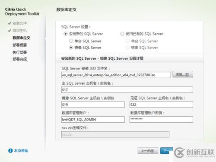The image size is (216, 162).
Task: Click the checkmark icon beside 安装文件 step
Action: coord(10,23)
